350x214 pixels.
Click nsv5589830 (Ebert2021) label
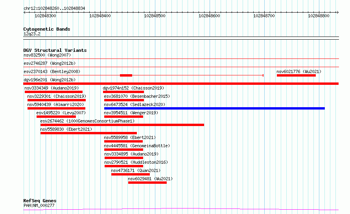tap(66, 129)
